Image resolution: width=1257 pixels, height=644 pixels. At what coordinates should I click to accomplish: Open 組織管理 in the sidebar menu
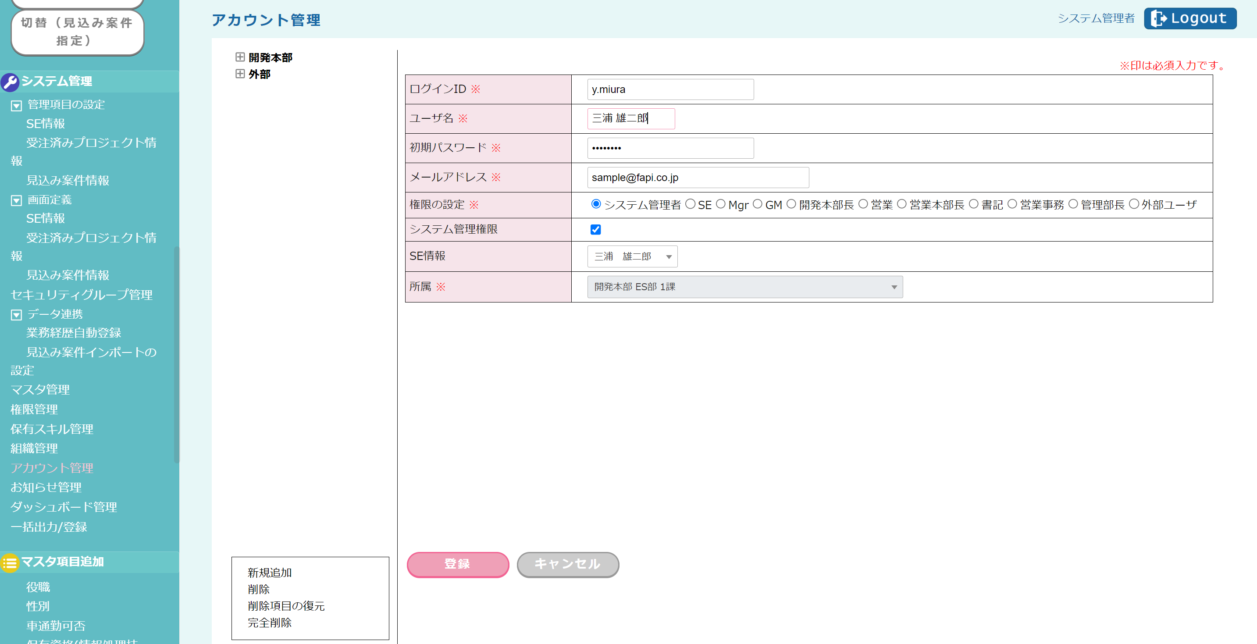(x=34, y=448)
